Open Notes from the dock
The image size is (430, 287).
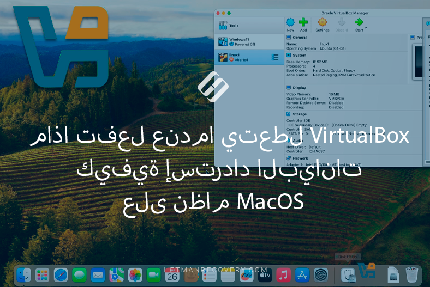coord(228,275)
